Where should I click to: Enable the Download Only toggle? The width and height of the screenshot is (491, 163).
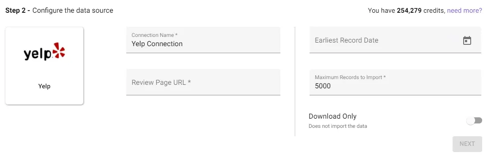tap(474, 121)
